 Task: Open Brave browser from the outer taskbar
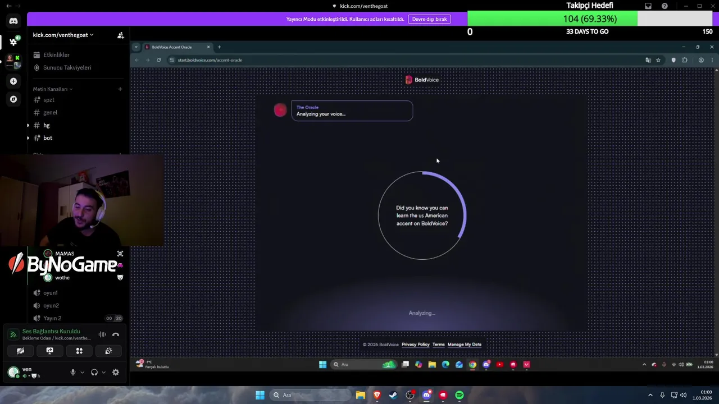tap(377, 395)
